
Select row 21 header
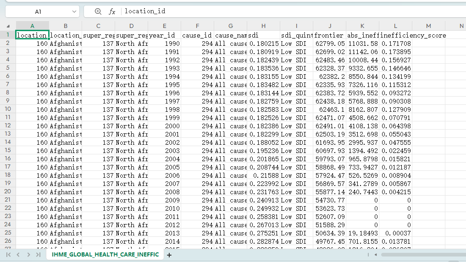(8, 200)
